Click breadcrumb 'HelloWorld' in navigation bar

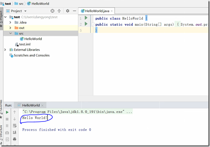point(38,4)
